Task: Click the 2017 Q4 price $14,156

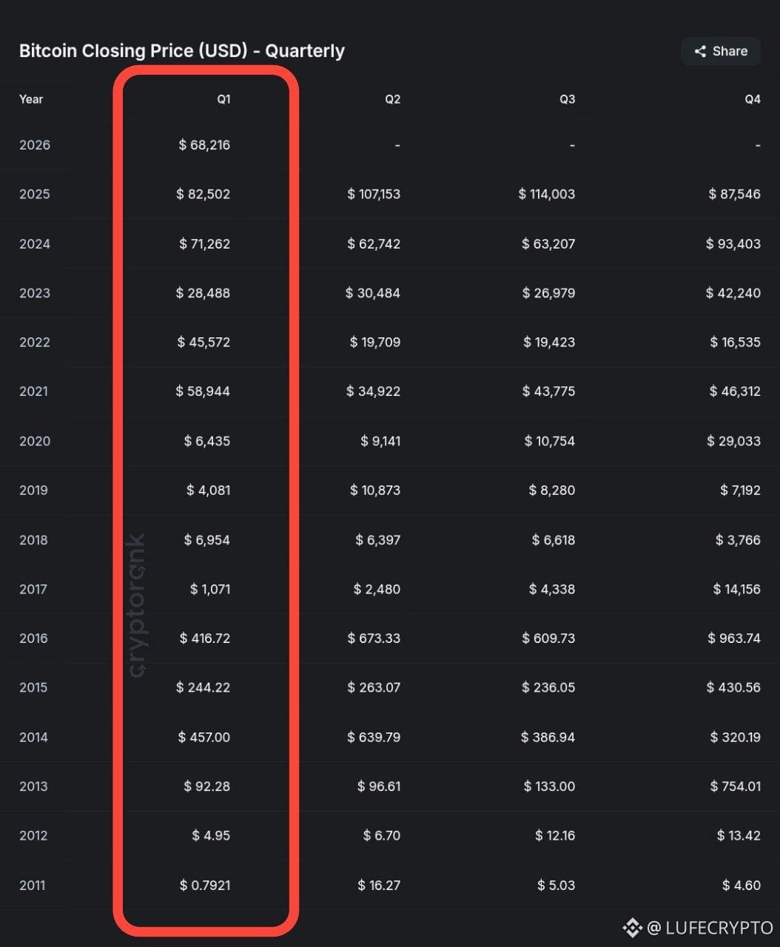Action: point(737,589)
